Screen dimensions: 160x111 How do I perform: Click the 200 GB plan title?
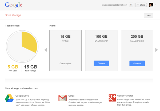(x=137, y=37)
